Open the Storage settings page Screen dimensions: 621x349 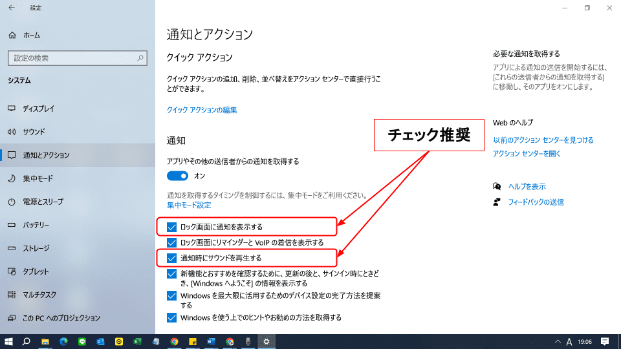(x=36, y=248)
